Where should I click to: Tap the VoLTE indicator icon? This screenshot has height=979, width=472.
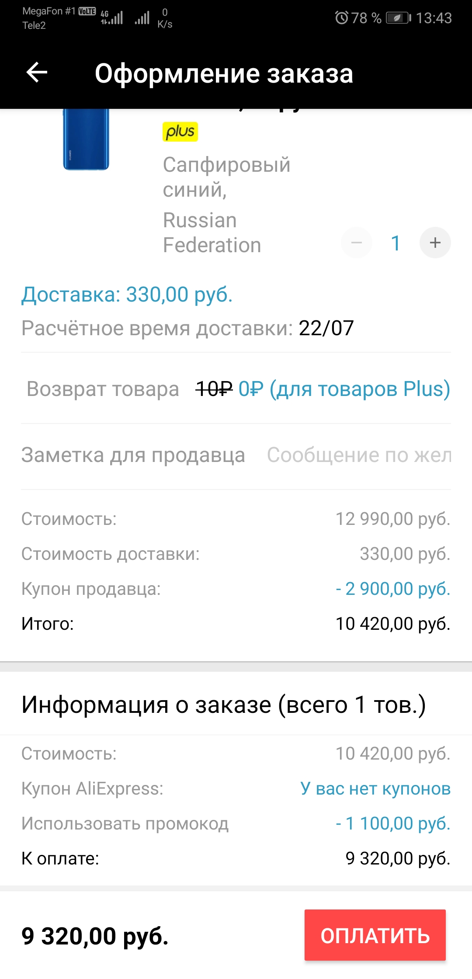(87, 11)
